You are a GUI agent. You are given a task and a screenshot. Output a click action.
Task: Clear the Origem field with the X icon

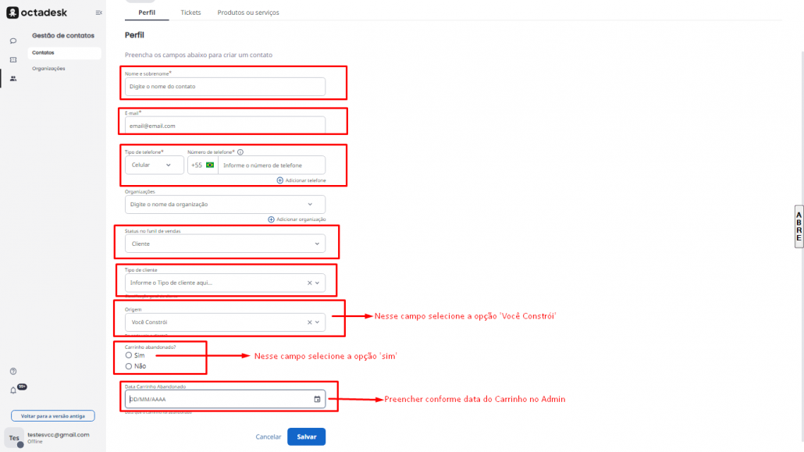(309, 322)
